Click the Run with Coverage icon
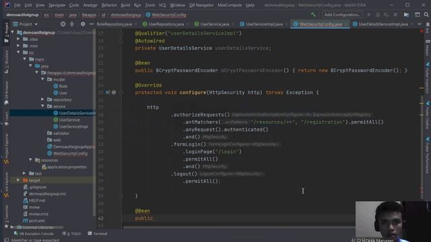The height and width of the screenshot is (242, 431). pyautogui.click(x=387, y=15)
